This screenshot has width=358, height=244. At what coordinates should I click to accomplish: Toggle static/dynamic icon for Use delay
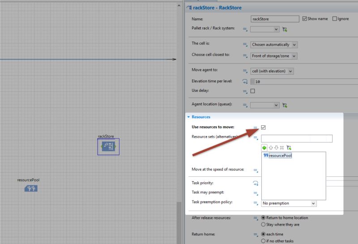[x=245, y=91]
